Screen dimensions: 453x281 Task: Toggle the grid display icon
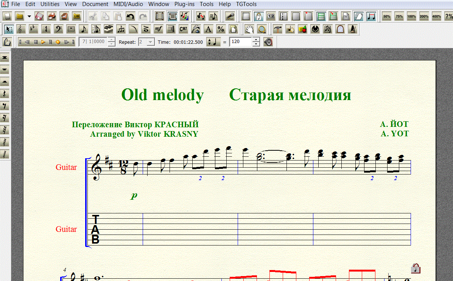point(296,16)
